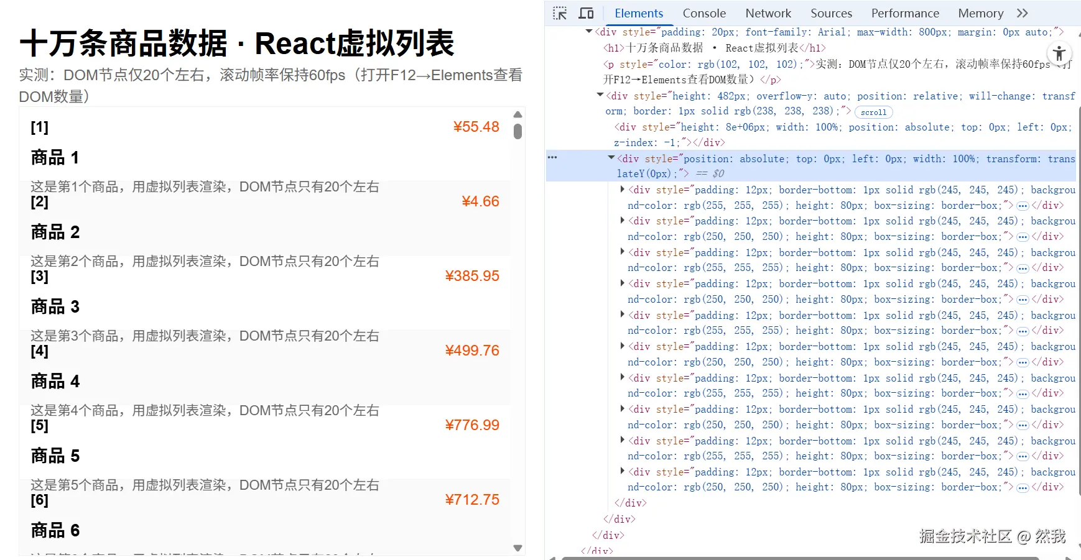1081x560 pixels.
Task: Click the [2] index label
Action: click(40, 201)
